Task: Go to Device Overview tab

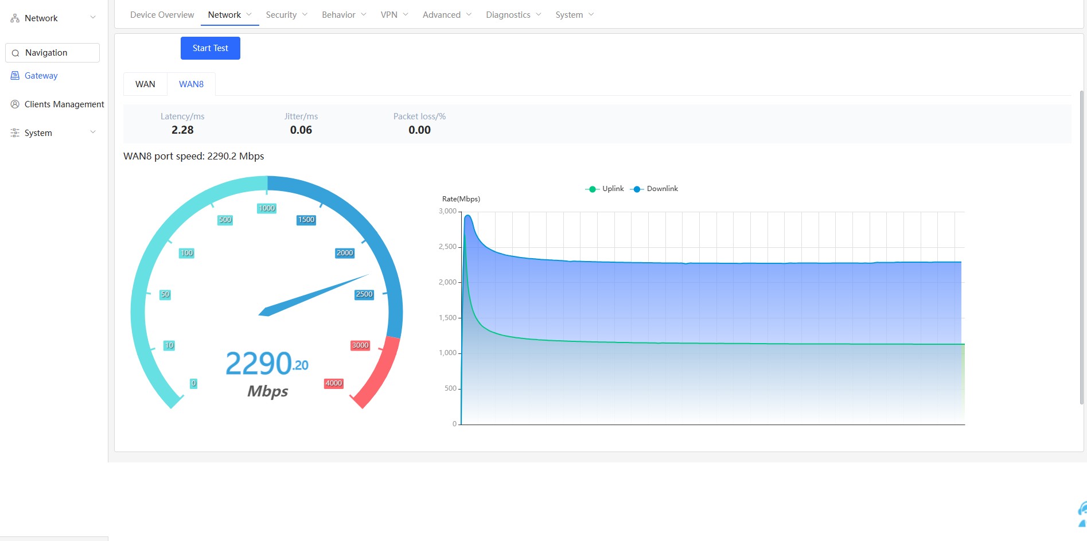Action: tap(162, 15)
